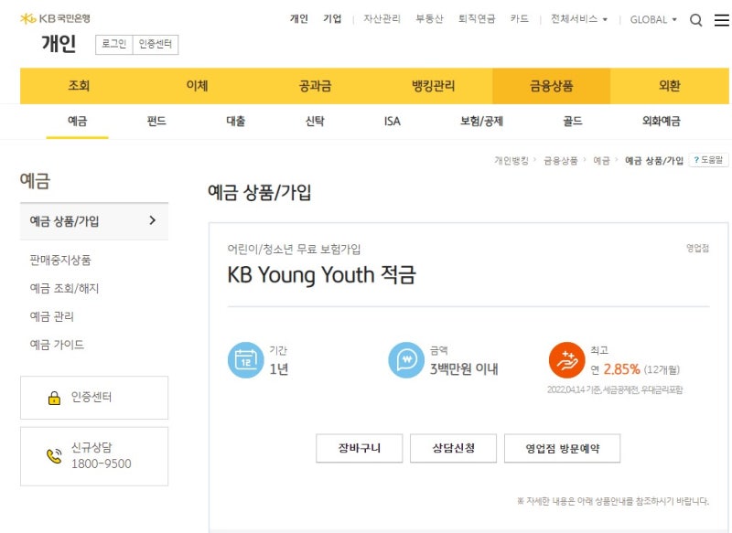Switch to the 대출 sub tab
Screen dimensions: 732x533
[x=236, y=122]
